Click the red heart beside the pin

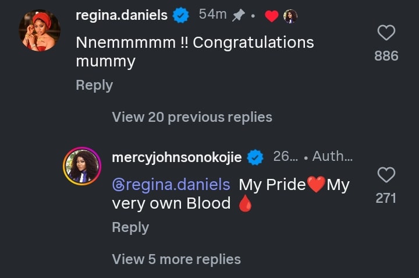[x=271, y=16]
